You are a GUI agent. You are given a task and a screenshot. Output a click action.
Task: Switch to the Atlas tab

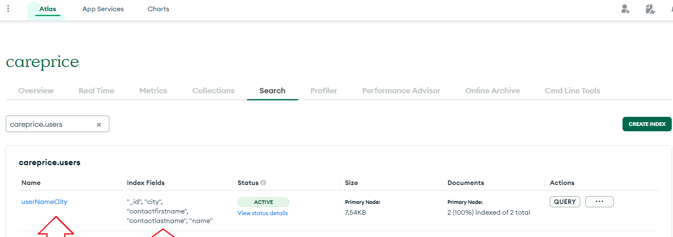pyautogui.click(x=48, y=9)
